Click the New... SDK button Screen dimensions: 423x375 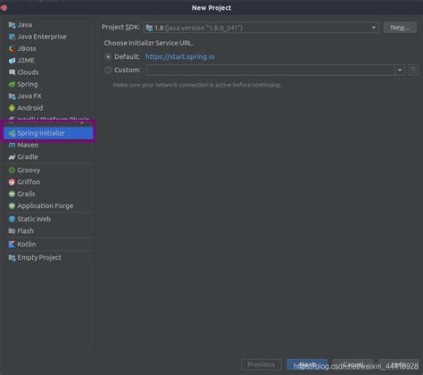click(400, 28)
